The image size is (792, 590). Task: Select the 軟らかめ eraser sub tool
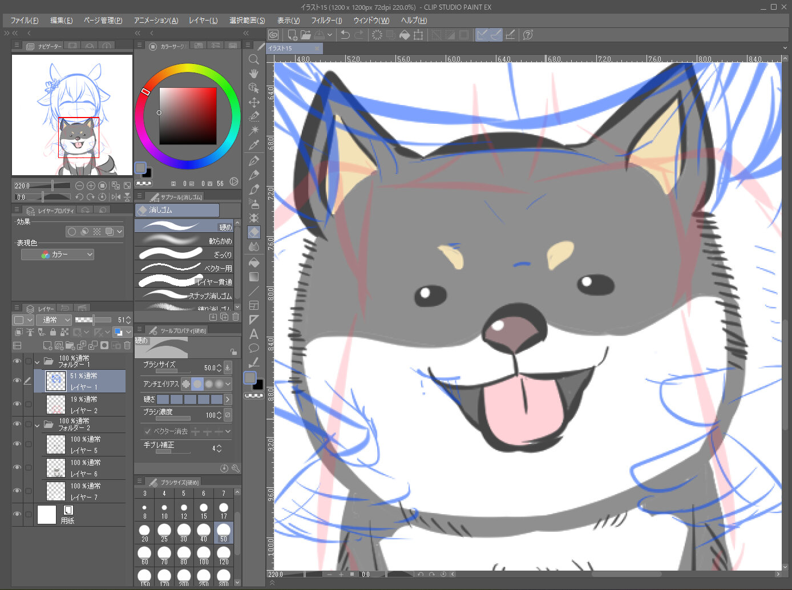coord(184,240)
